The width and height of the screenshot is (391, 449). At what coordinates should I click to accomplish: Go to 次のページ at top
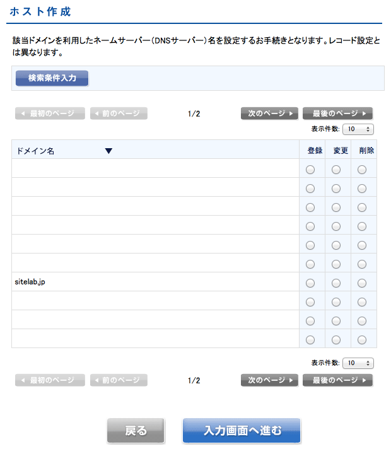(x=269, y=114)
